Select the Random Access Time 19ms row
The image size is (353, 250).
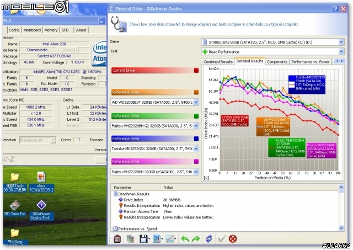pyautogui.click(x=225, y=211)
